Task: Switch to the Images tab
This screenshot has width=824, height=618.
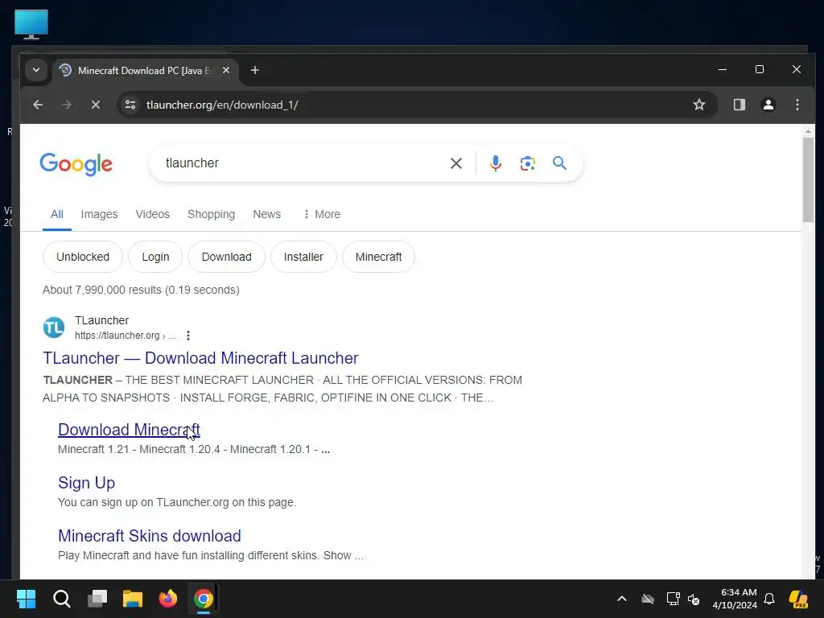Action: [99, 214]
